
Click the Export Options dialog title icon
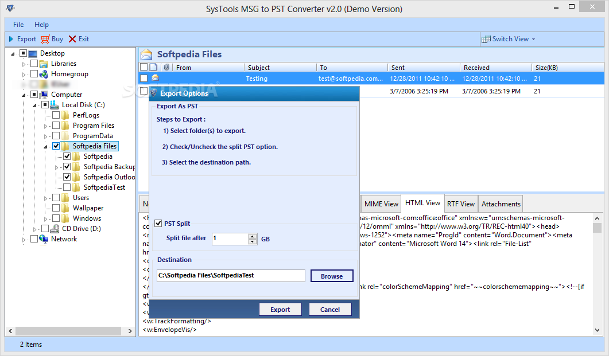[154, 93]
